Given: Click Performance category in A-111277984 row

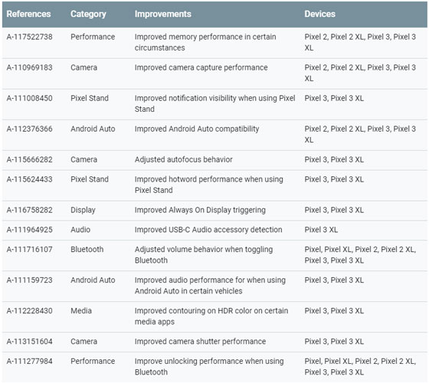Looking at the screenshot, I should point(93,361).
